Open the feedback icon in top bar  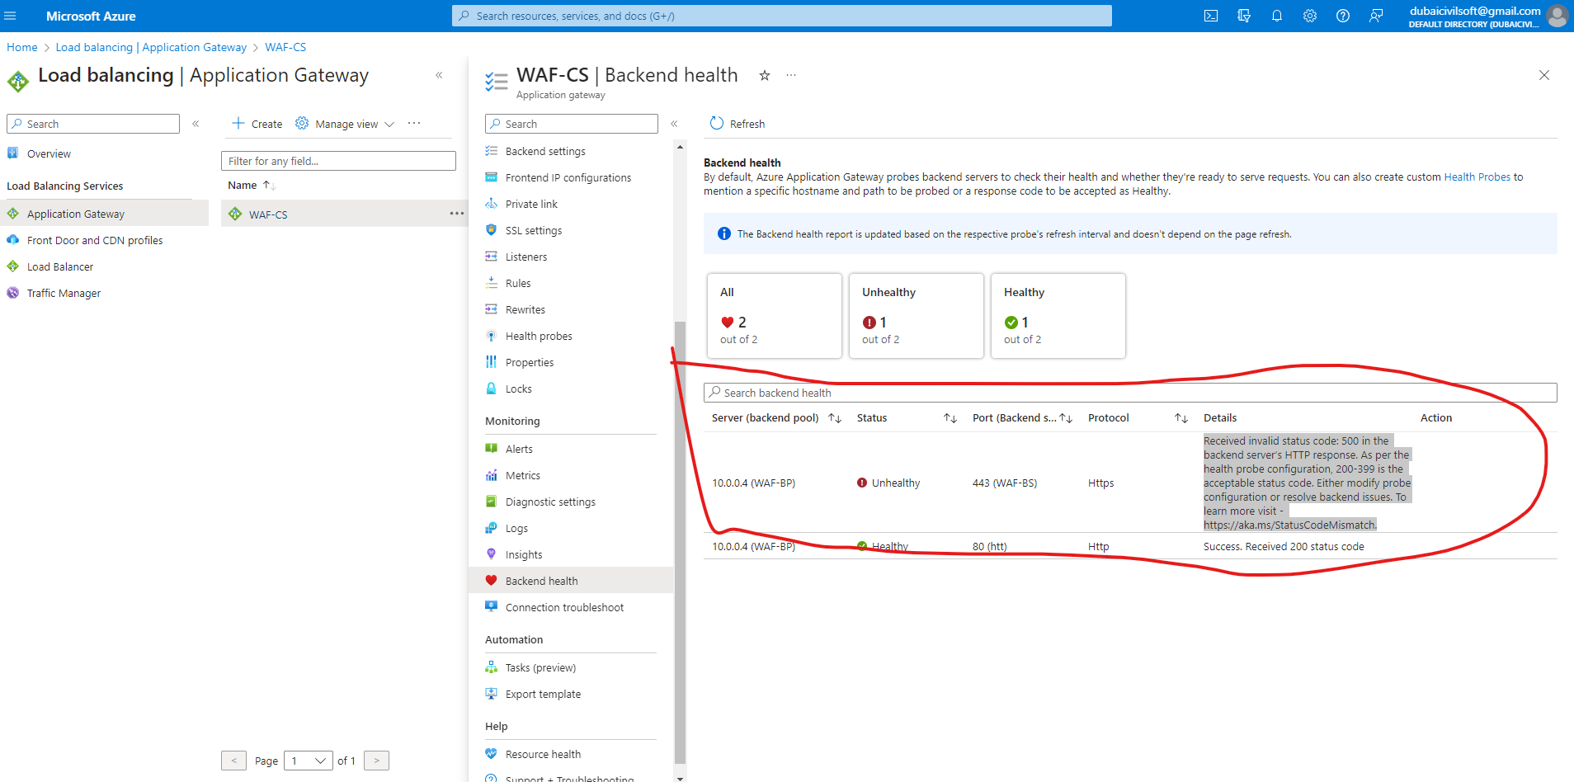point(1376,16)
